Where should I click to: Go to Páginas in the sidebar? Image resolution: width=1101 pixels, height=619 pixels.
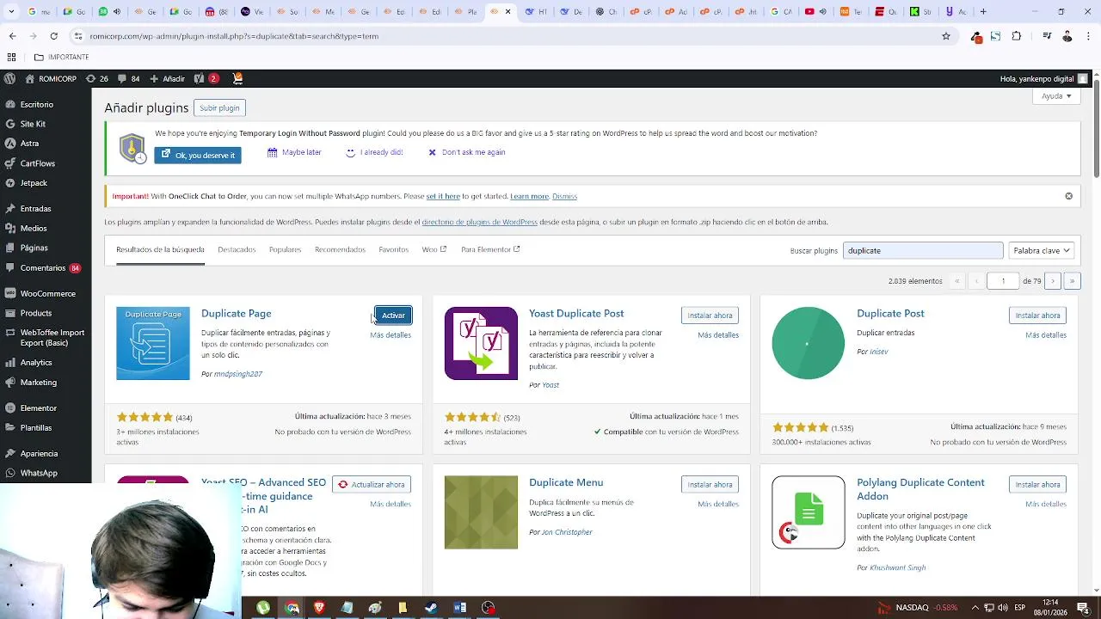34,248
